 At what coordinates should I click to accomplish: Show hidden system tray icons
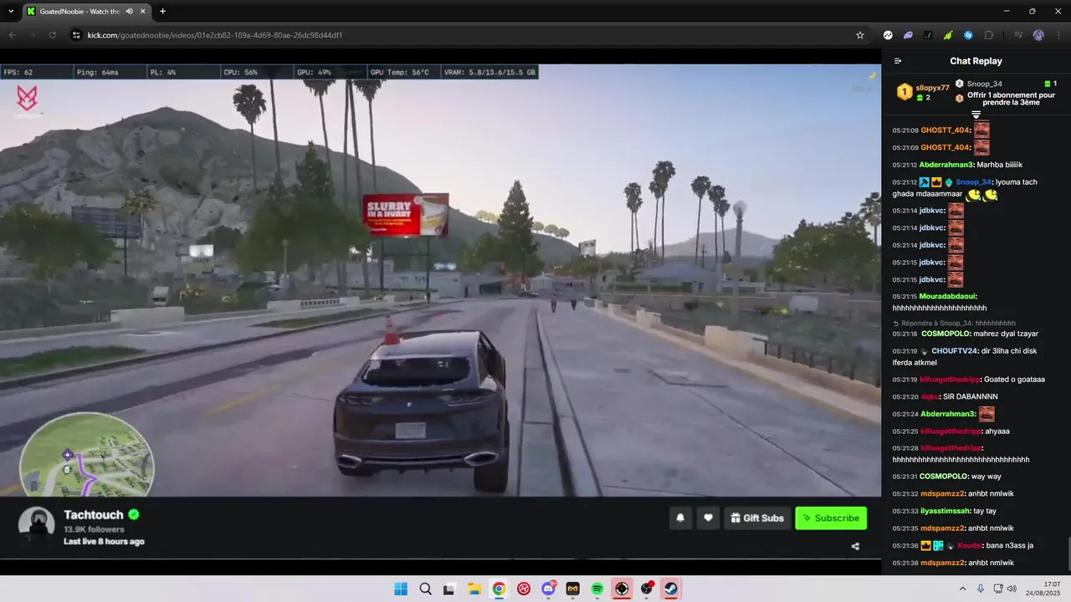click(962, 589)
